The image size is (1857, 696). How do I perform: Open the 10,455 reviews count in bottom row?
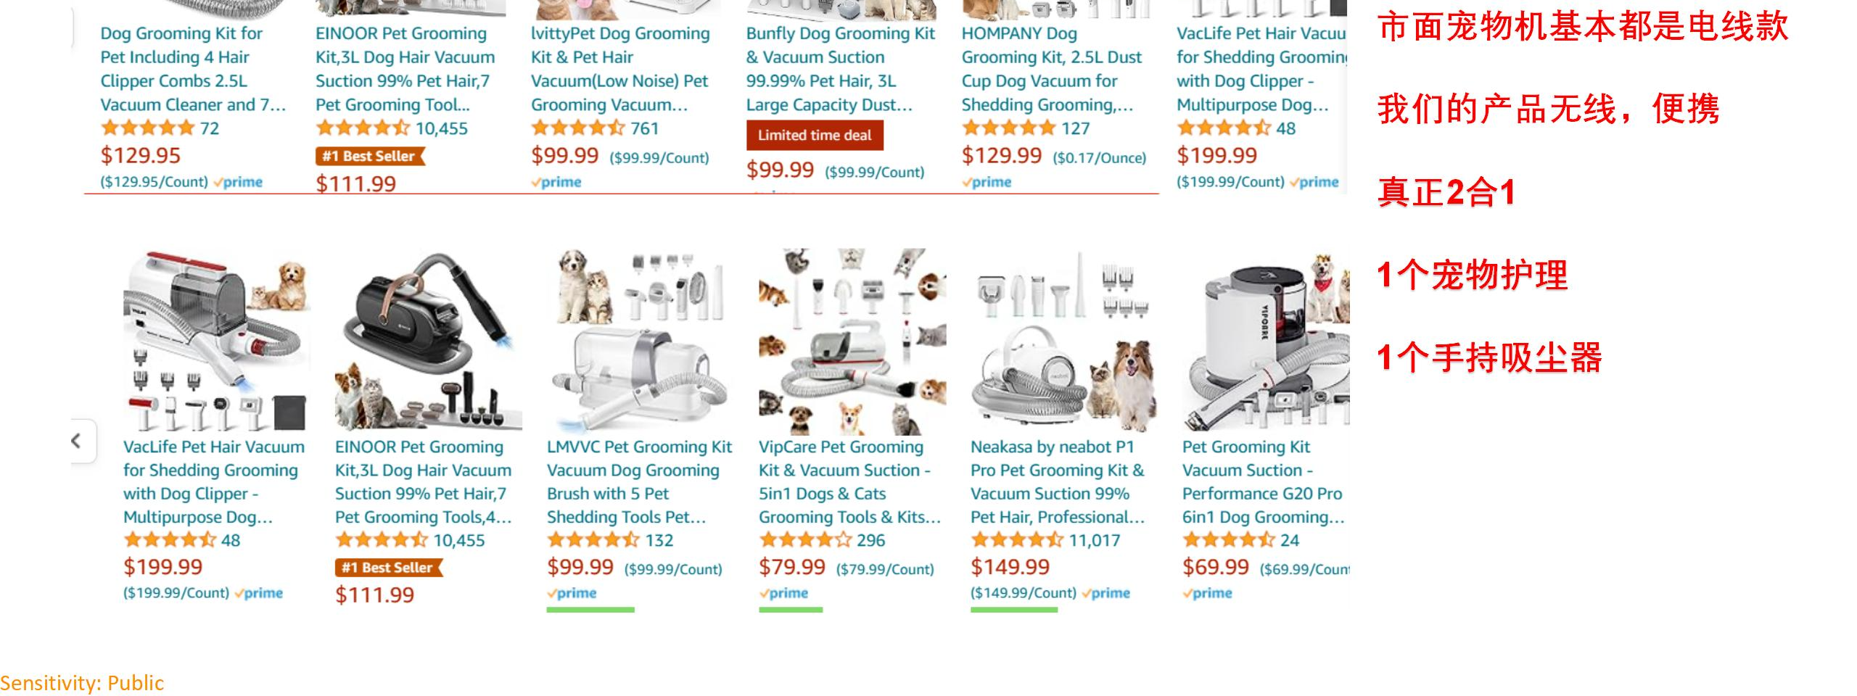[458, 540]
